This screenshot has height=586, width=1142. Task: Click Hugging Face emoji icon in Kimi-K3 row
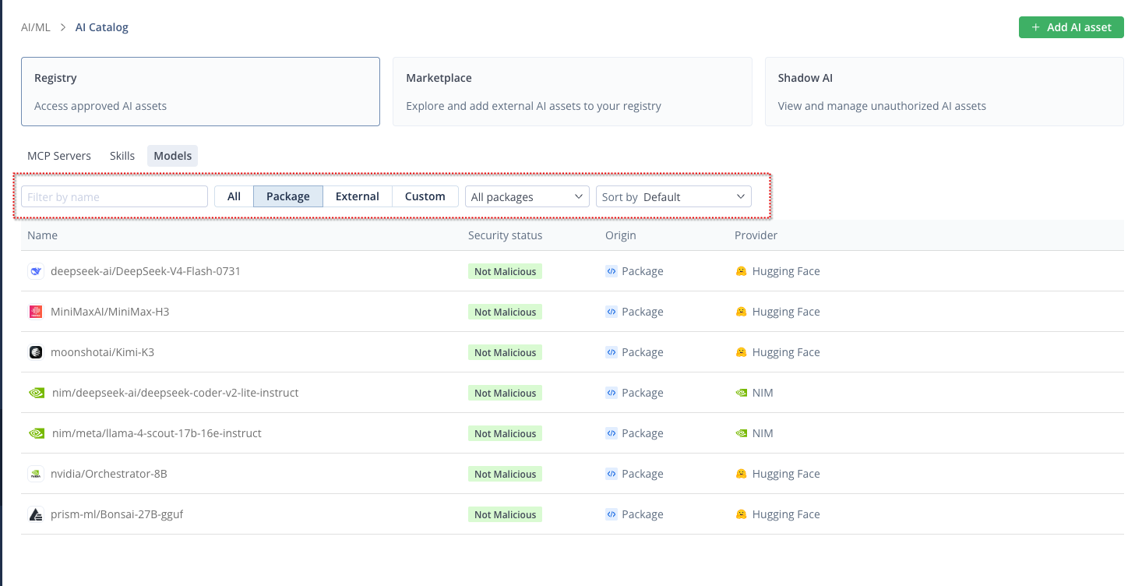[x=742, y=352]
